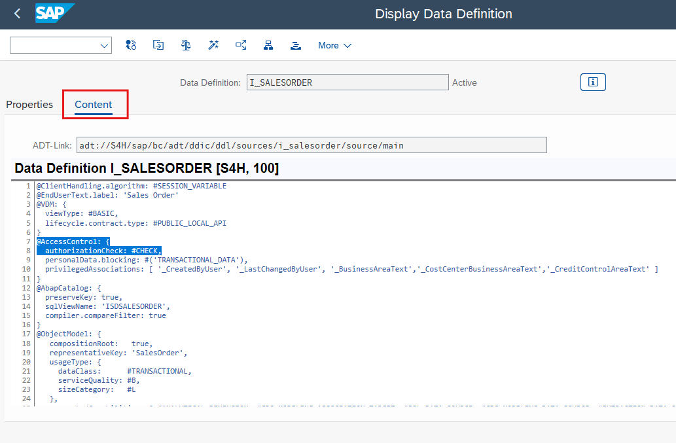
Task: Click the Activate (magic wand) icon
Action: pyautogui.click(x=213, y=45)
